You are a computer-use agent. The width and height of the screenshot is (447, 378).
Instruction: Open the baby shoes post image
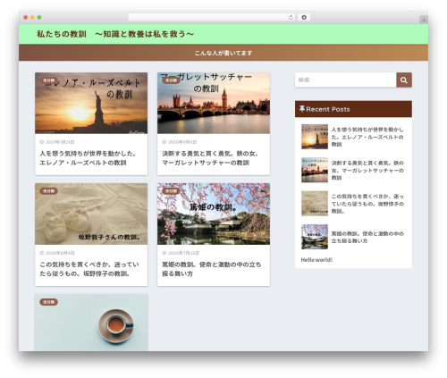pyautogui.click(x=91, y=214)
